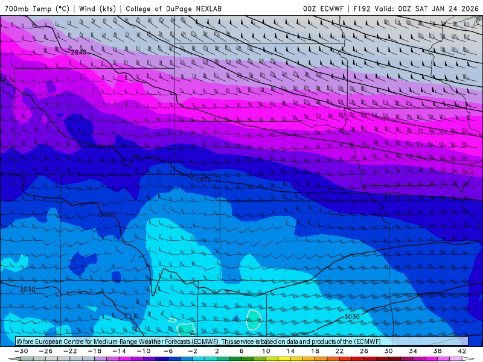Select the positive 22 color scale label
The width and height of the screenshot is (483, 362).
pyautogui.click(x=339, y=351)
